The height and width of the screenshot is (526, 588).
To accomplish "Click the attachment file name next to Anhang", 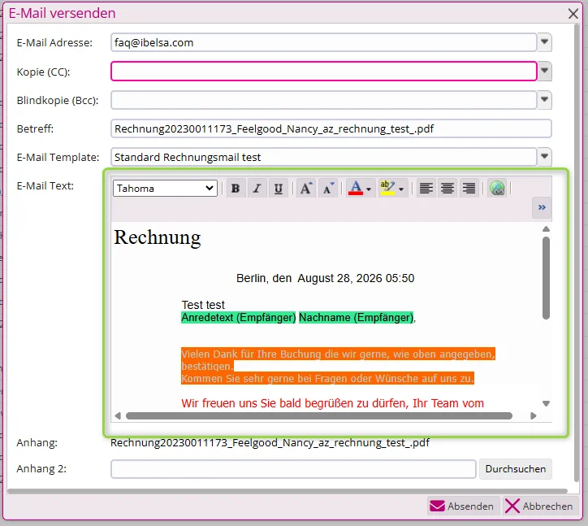I will point(270,442).
